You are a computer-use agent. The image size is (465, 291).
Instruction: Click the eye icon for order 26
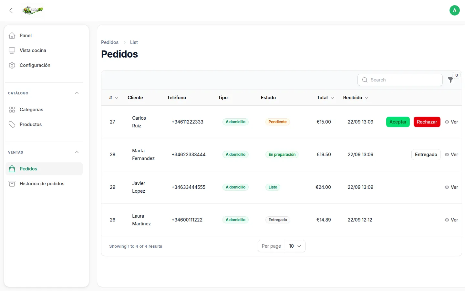(447, 220)
